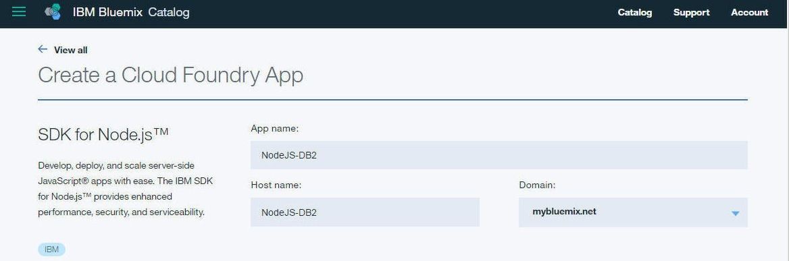This screenshot has width=789, height=261.
Task: Open the Support menu item
Action: [x=691, y=13]
